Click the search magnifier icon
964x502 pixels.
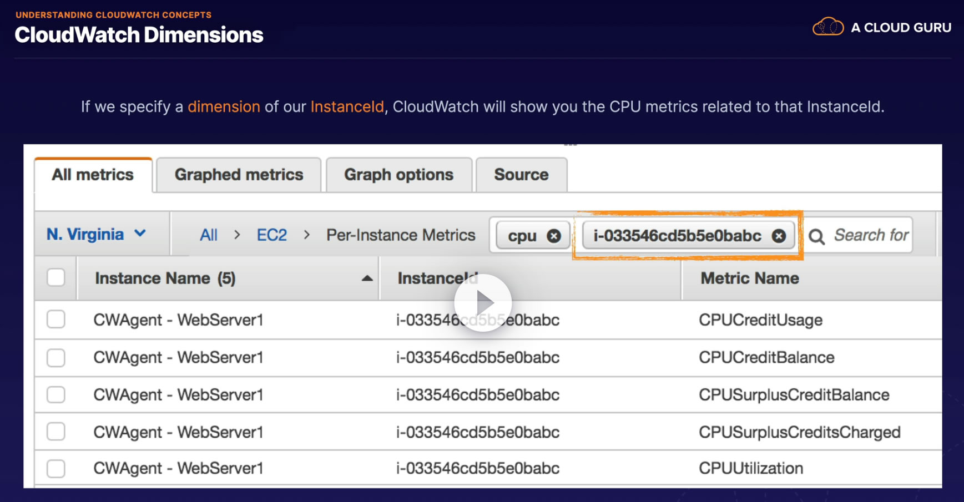(x=816, y=236)
